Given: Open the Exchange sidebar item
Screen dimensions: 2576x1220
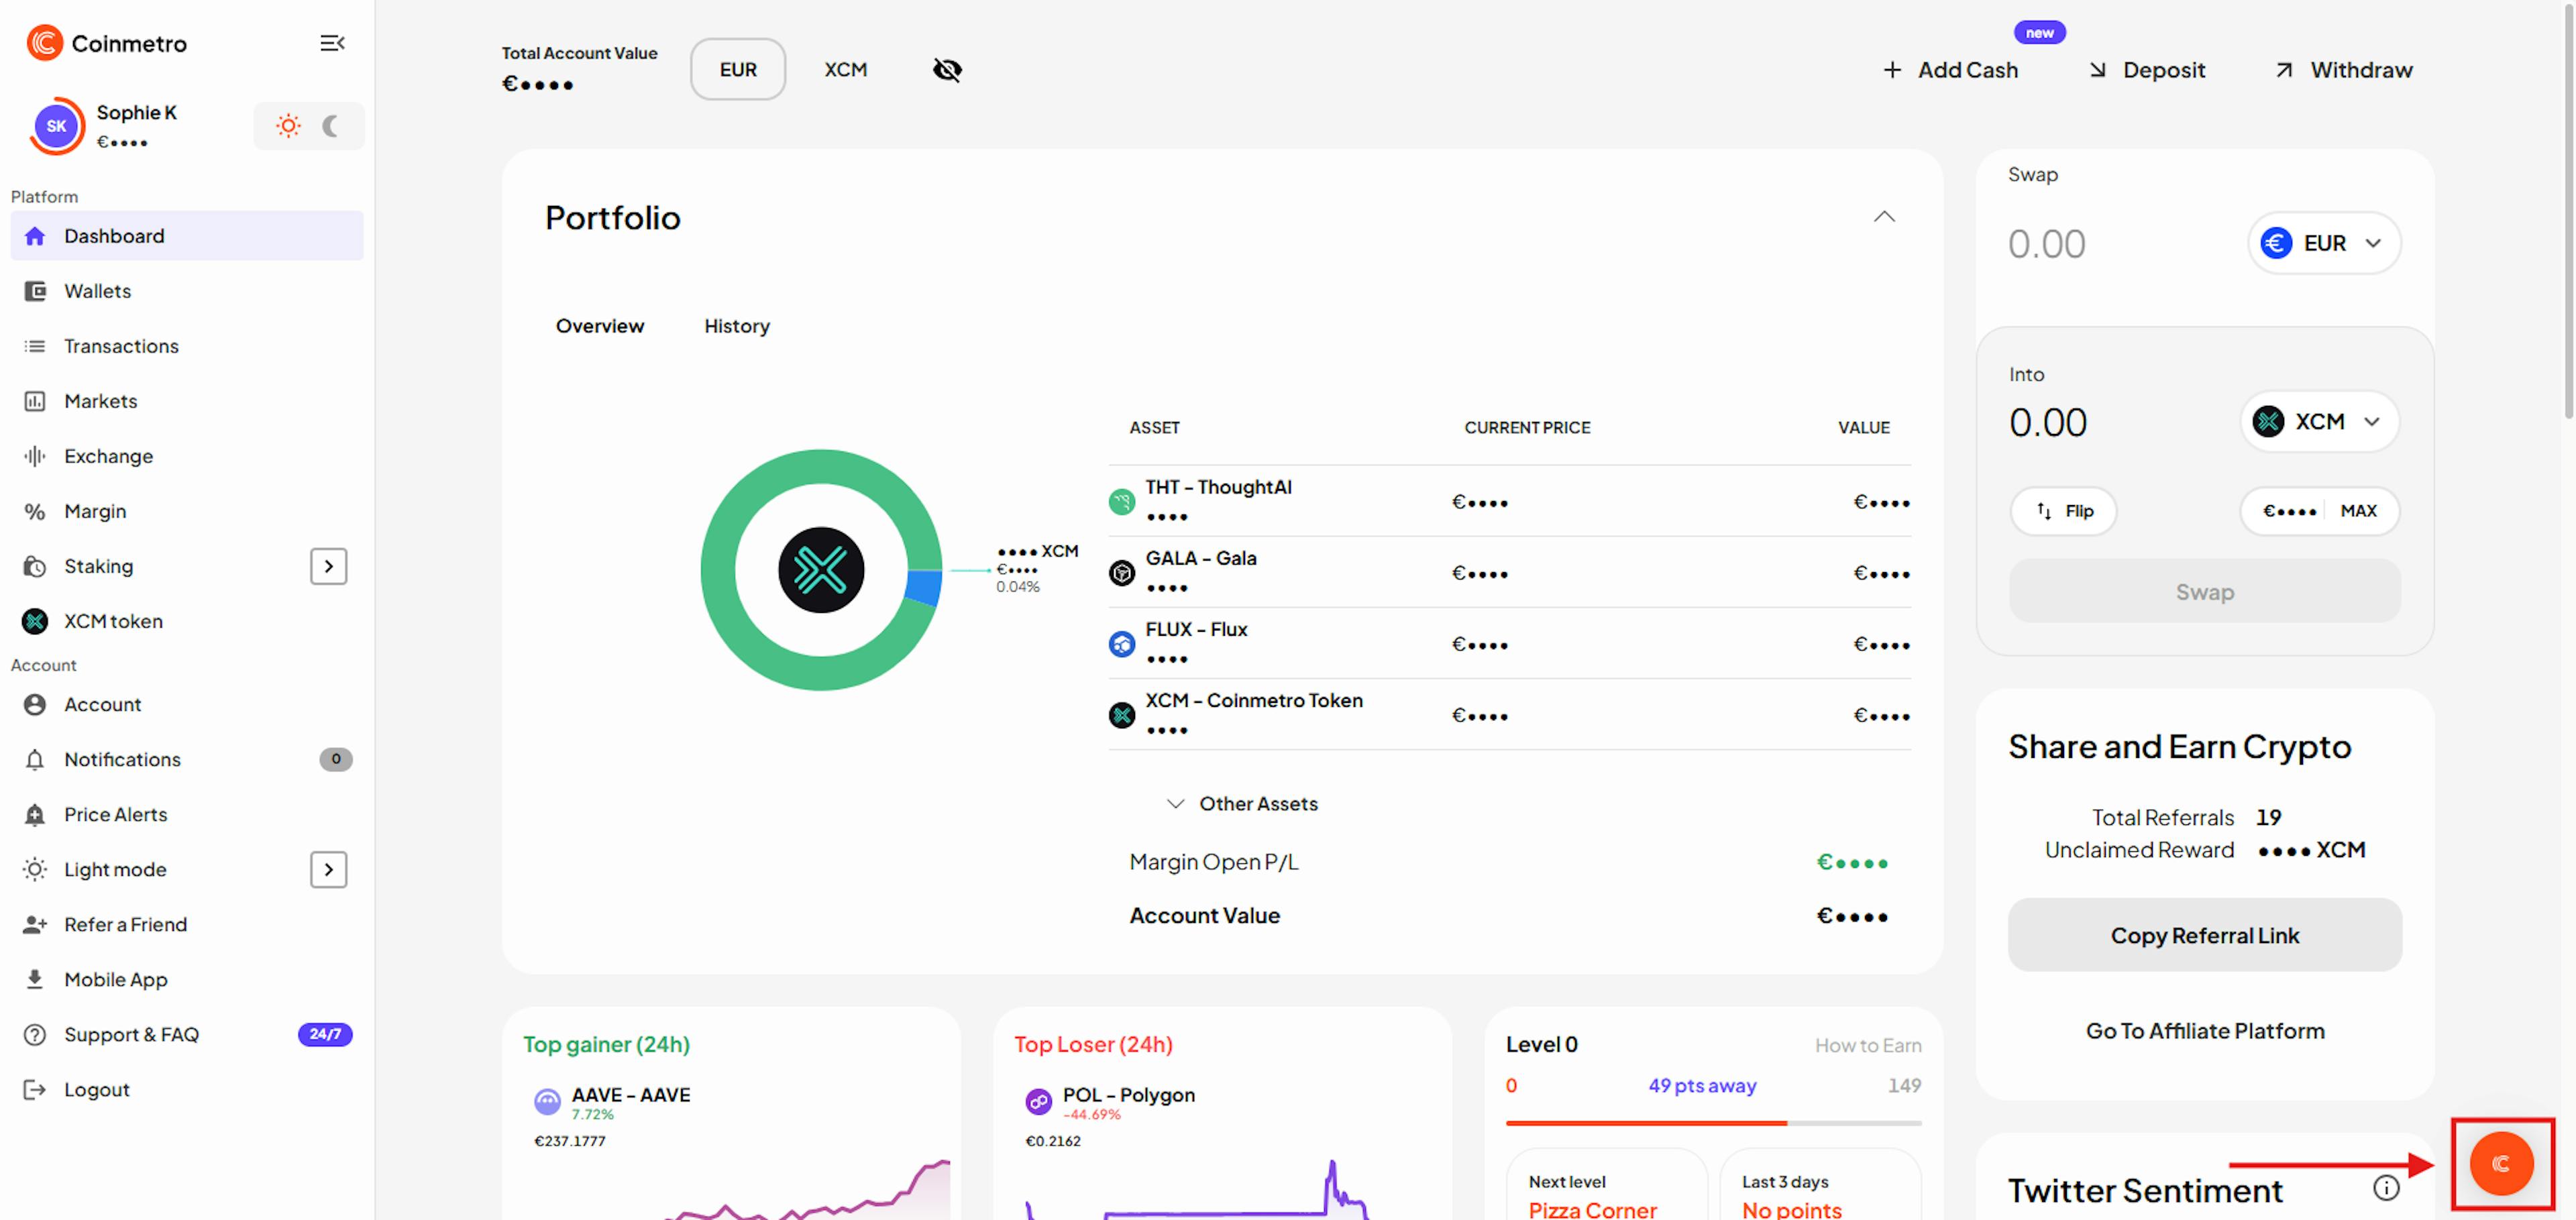Looking at the screenshot, I should pos(108,456).
